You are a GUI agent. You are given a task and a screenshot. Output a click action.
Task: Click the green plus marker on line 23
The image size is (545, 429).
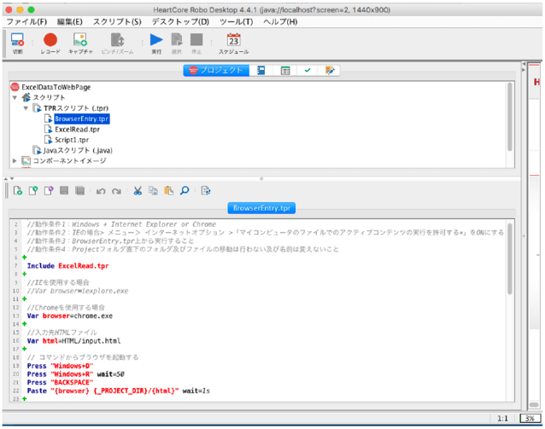tap(24, 399)
